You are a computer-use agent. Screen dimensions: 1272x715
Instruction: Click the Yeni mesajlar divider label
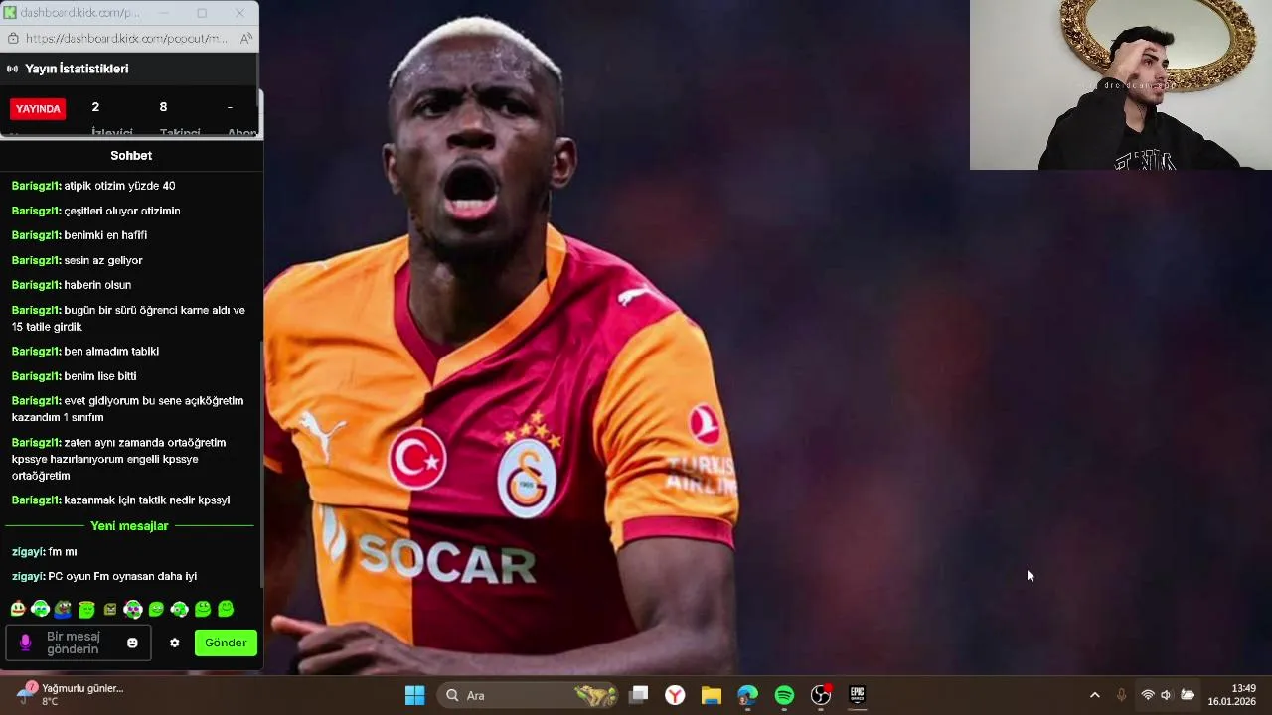click(x=129, y=525)
